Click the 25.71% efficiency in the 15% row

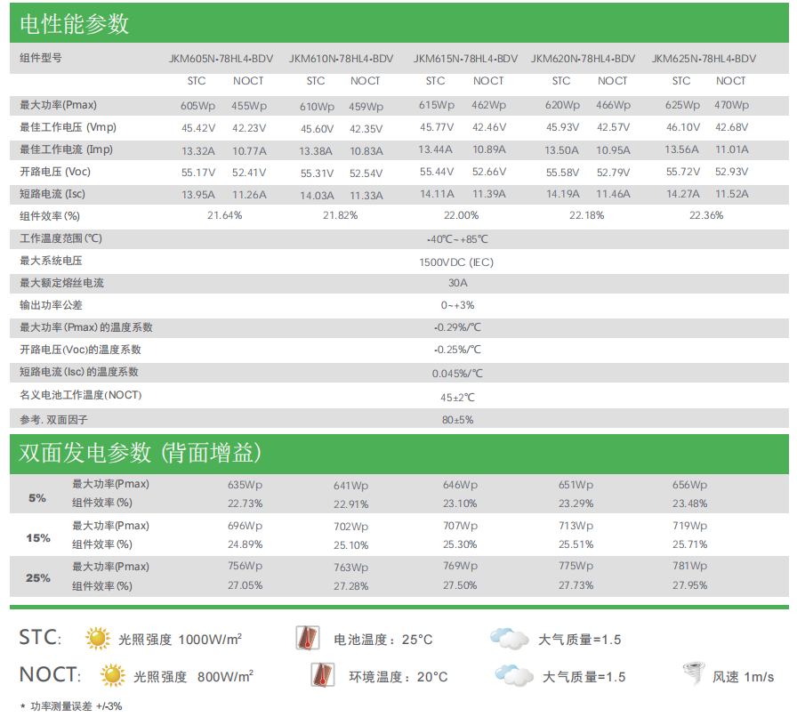click(x=689, y=544)
